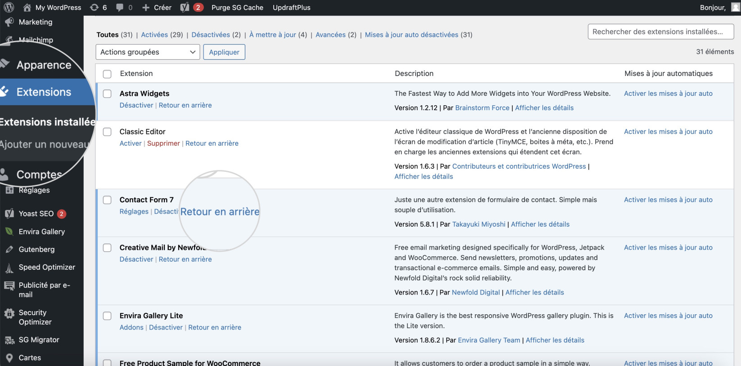Click the user avatar next to Bonjour
Image resolution: width=741 pixels, height=366 pixels.
(x=736, y=7)
